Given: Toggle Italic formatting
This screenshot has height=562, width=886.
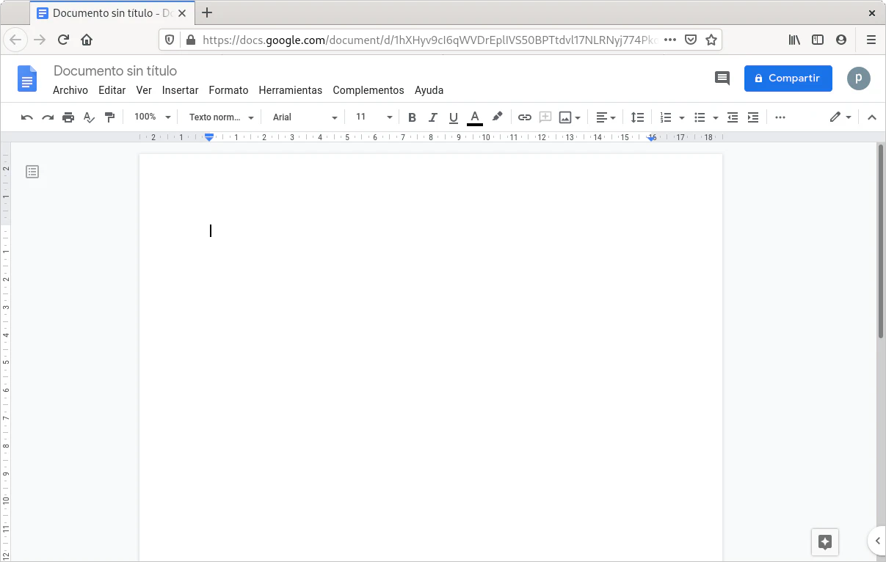Looking at the screenshot, I should 432,117.
